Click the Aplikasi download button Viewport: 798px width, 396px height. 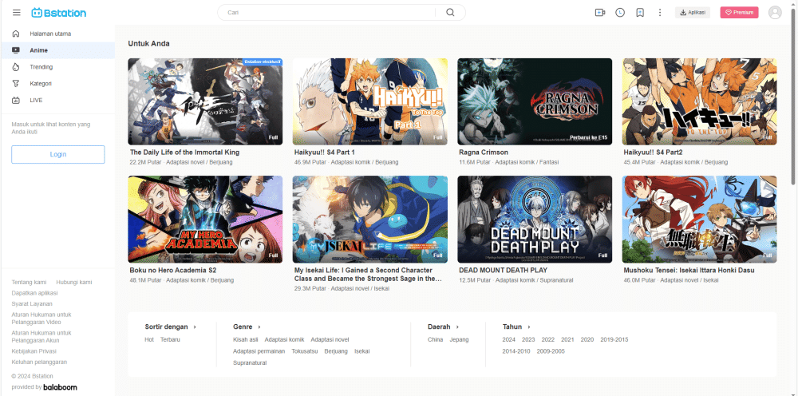(x=692, y=13)
